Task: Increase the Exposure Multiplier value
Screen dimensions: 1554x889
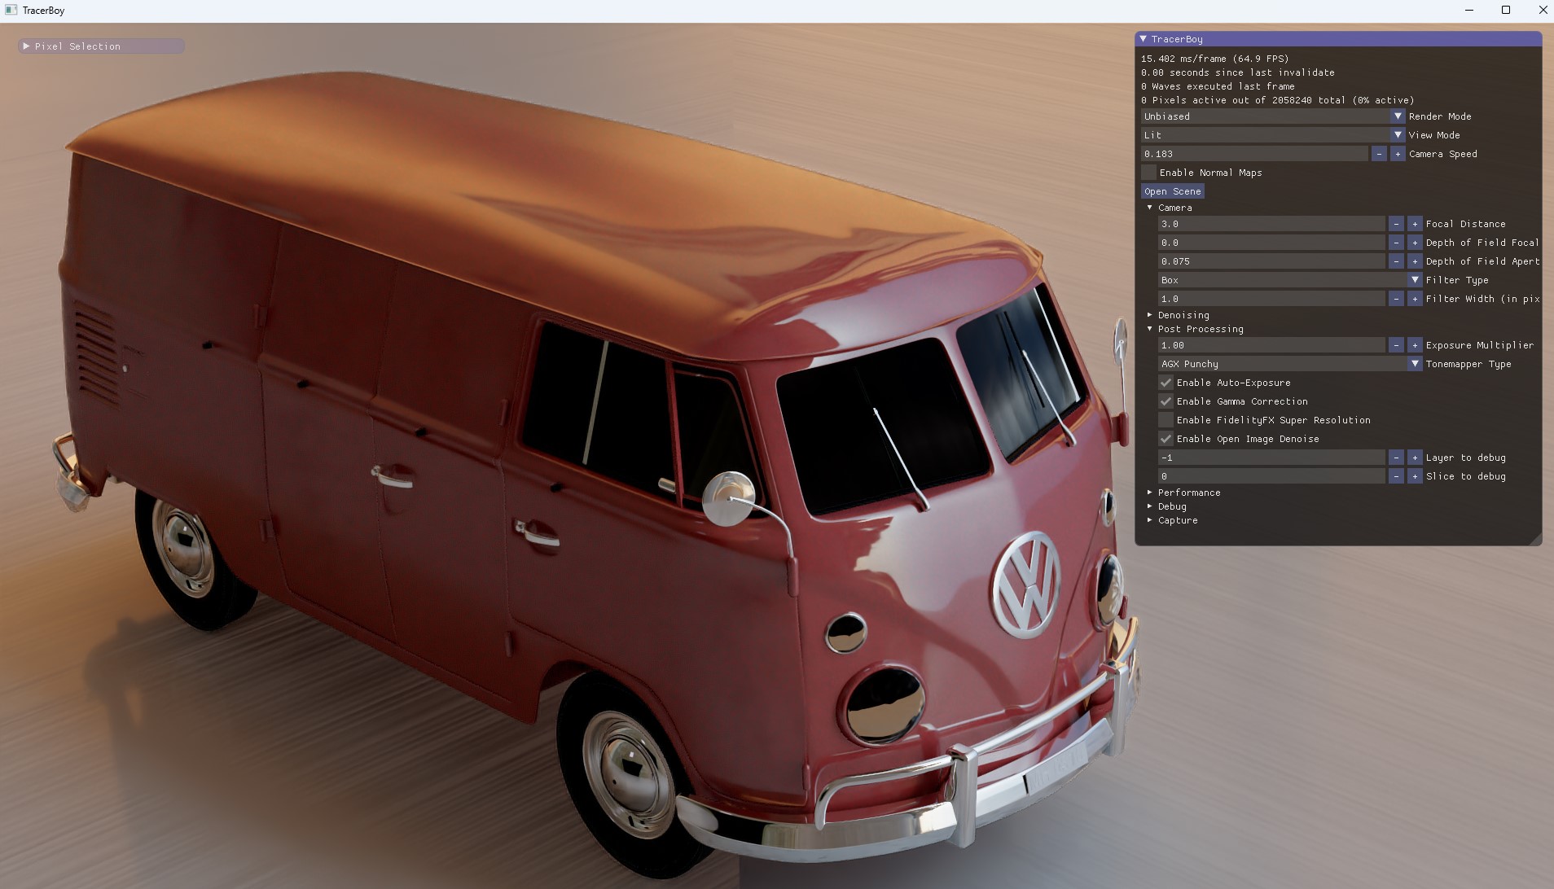Action: coord(1414,344)
